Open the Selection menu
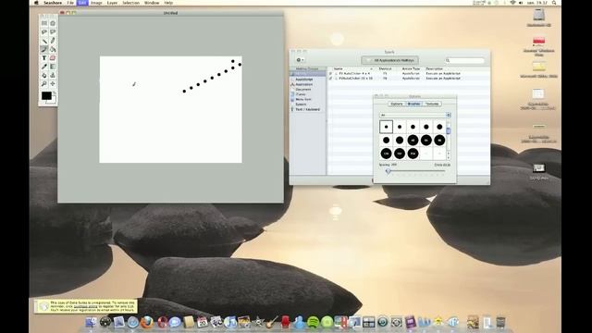This screenshot has width=592, height=333. [130, 3]
